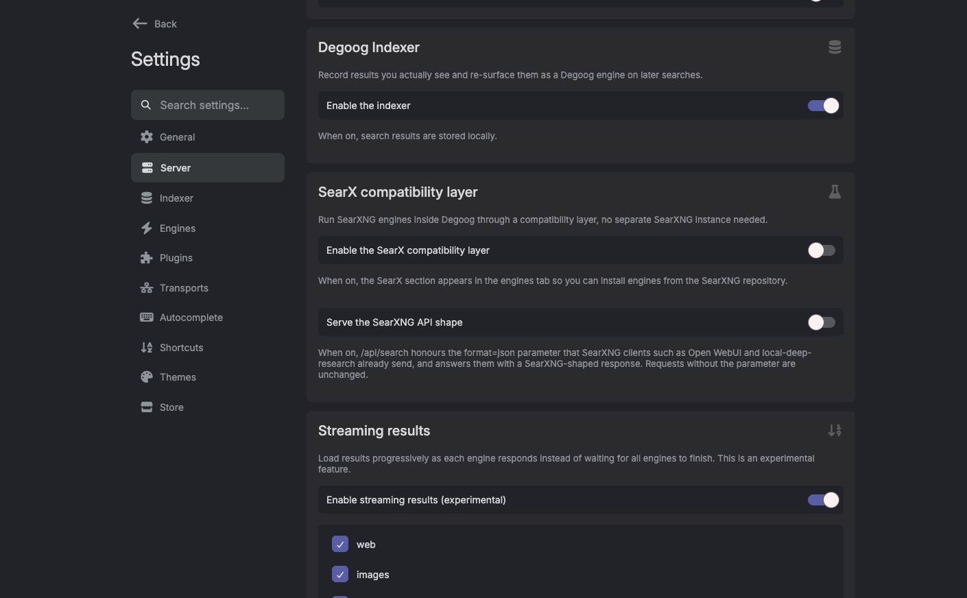Click the SearX compatibility layer heading
This screenshot has height=598, width=967.
coord(398,192)
